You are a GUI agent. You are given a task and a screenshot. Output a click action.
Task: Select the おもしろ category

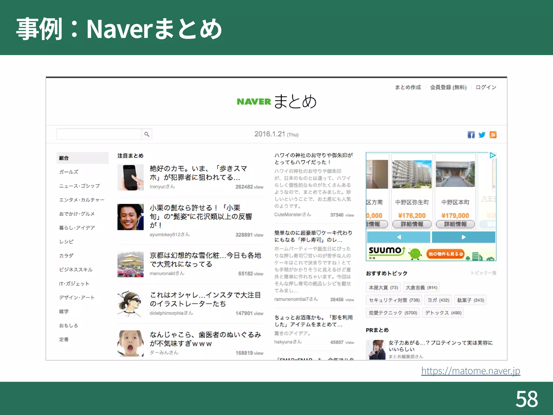coord(69,326)
